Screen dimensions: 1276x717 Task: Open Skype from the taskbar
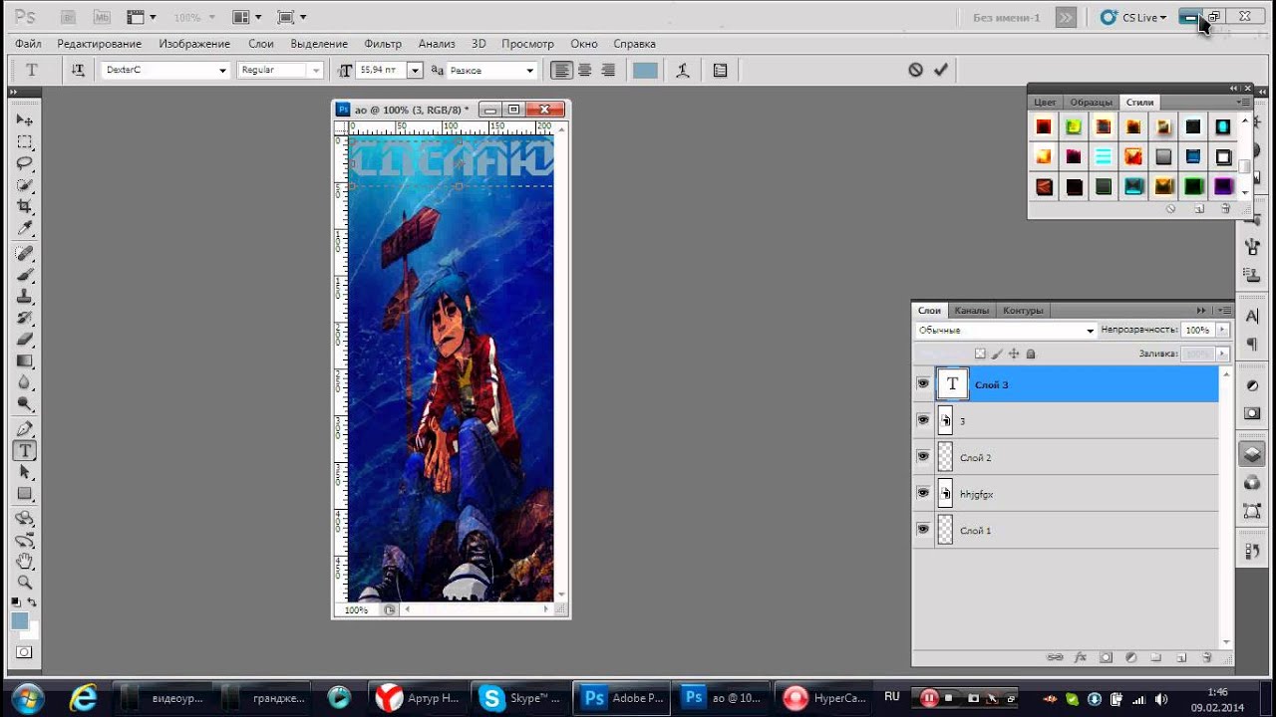pyautogui.click(x=518, y=698)
